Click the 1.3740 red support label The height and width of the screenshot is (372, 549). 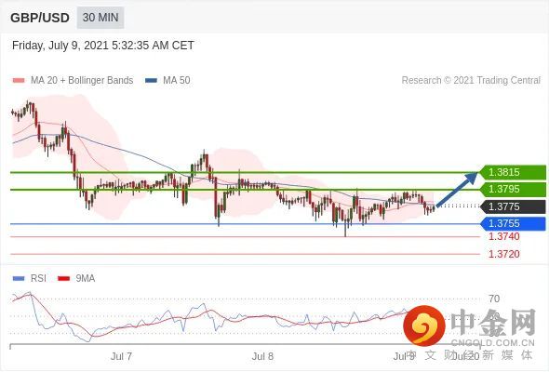coord(503,236)
